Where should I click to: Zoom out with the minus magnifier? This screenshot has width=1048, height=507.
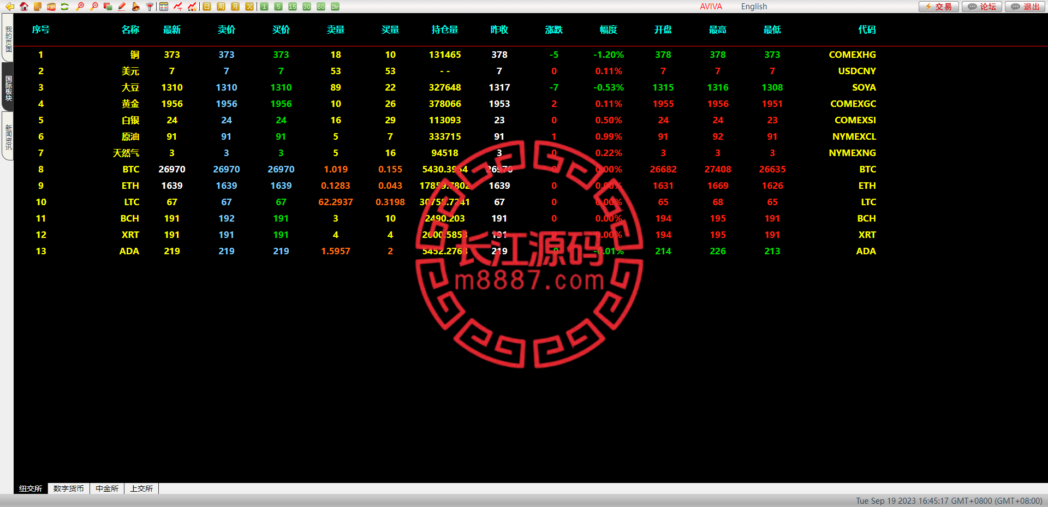coord(94,7)
